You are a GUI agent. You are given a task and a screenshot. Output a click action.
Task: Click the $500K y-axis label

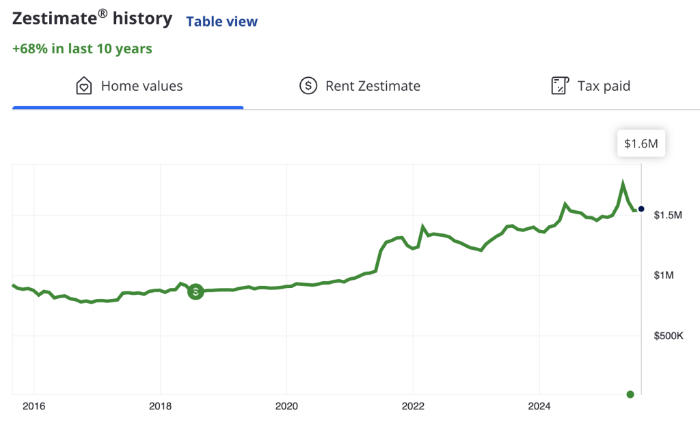tap(669, 336)
